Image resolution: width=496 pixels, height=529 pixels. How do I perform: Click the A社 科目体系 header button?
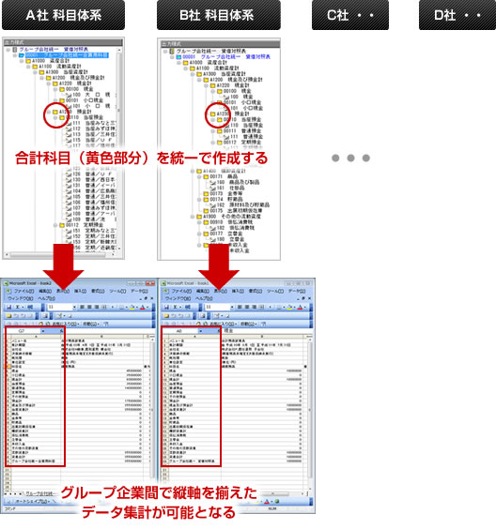pos(63,15)
